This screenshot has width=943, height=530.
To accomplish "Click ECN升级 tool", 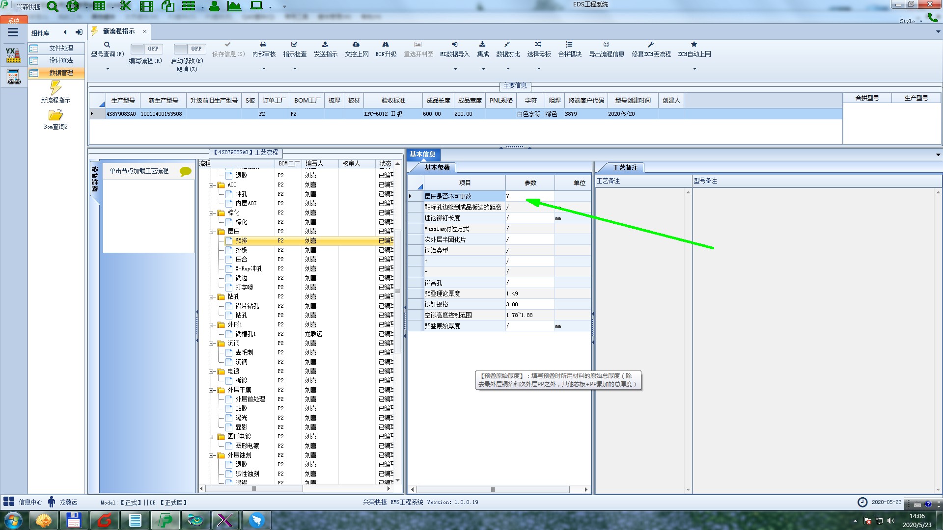I will pyautogui.click(x=386, y=50).
